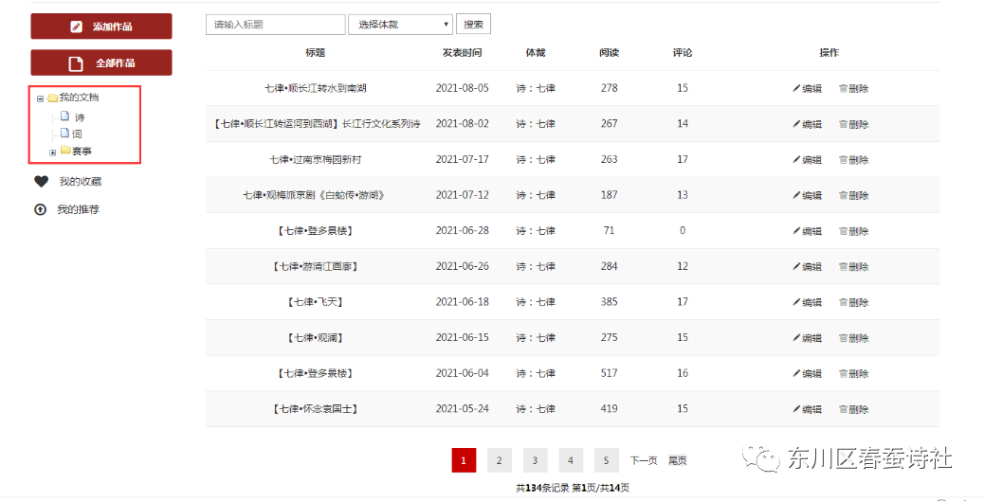Click the 2021-08-05 date cell
This screenshot has height=501, width=984.
click(462, 88)
